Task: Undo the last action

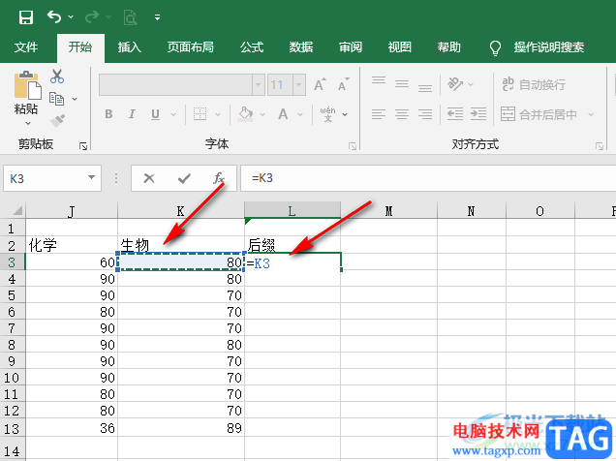Action: [54, 16]
